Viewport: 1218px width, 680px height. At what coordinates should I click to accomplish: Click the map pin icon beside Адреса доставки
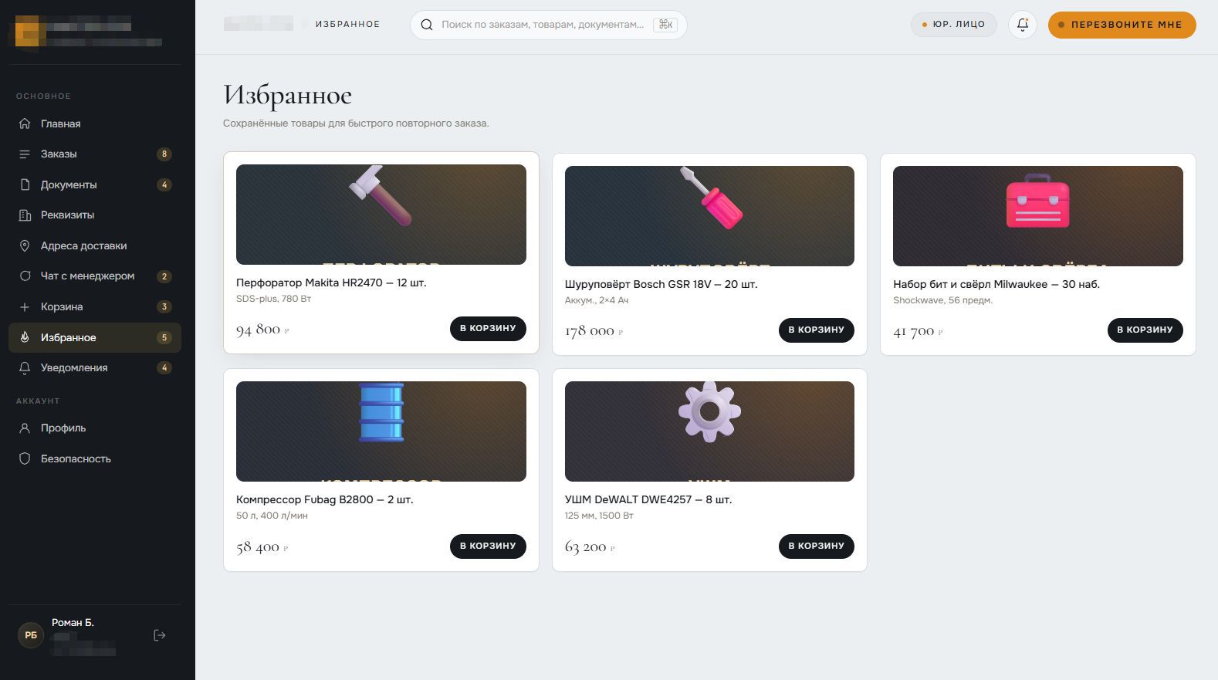pos(25,245)
